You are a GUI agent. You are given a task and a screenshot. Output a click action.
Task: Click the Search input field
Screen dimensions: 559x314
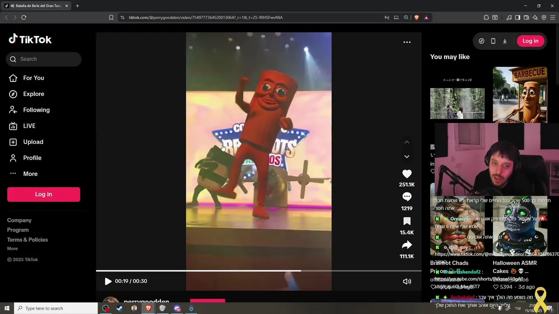click(44, 59)
